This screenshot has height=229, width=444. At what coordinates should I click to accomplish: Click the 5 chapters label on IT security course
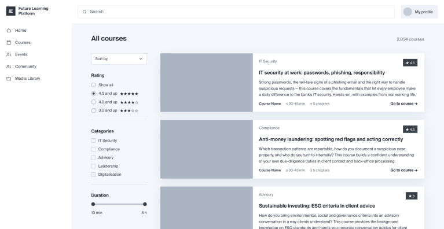(320, 104)
